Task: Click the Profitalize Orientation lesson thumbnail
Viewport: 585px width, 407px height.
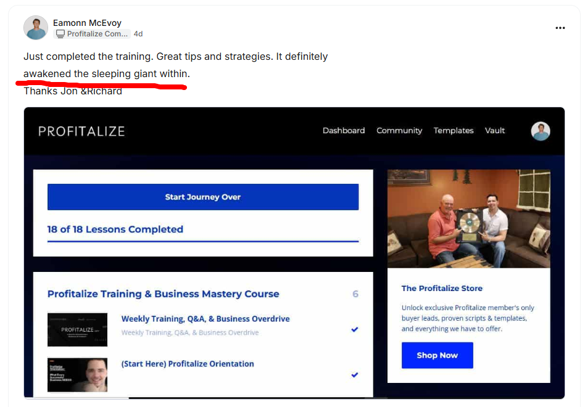Action: pos(77,374)
